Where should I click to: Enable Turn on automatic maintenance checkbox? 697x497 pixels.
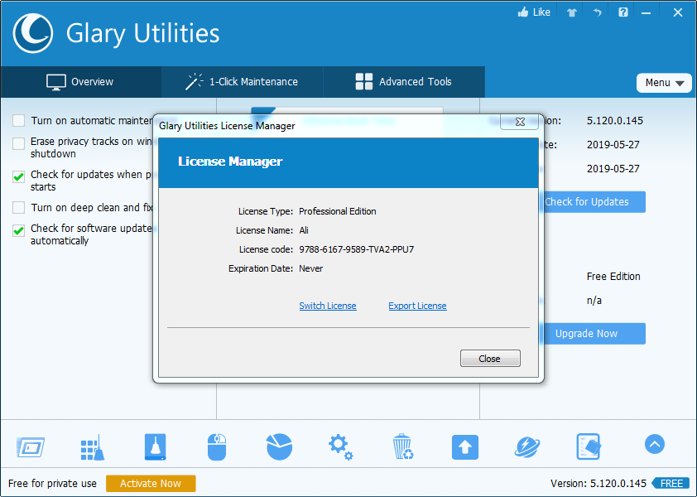click(x=19, y=121)
